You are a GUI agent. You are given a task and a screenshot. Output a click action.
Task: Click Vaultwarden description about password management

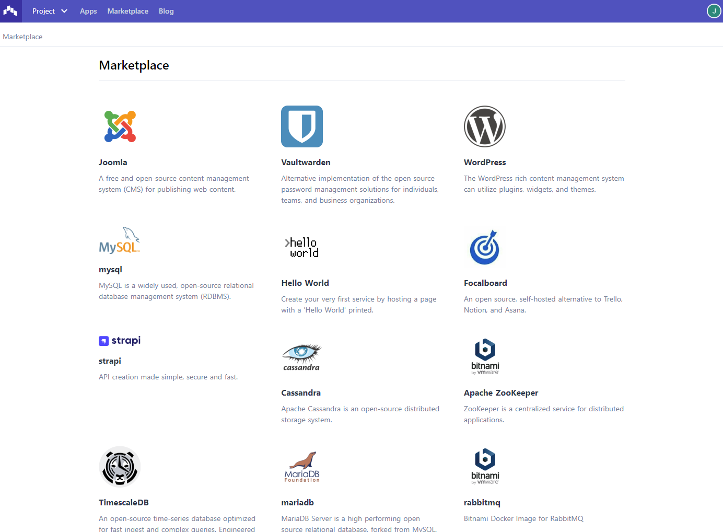tap(360, 190)
